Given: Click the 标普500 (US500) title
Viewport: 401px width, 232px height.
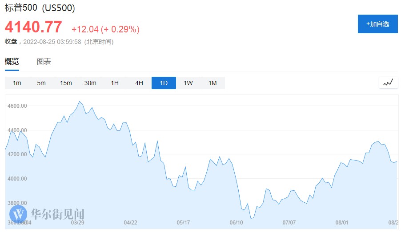Looking at the screenshot, I should click(x=40, y=8).
